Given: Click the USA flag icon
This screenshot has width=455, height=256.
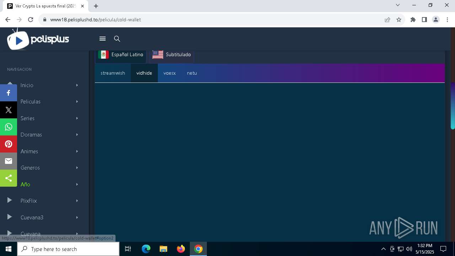Looking at the screenshot, I should (158, 54).
